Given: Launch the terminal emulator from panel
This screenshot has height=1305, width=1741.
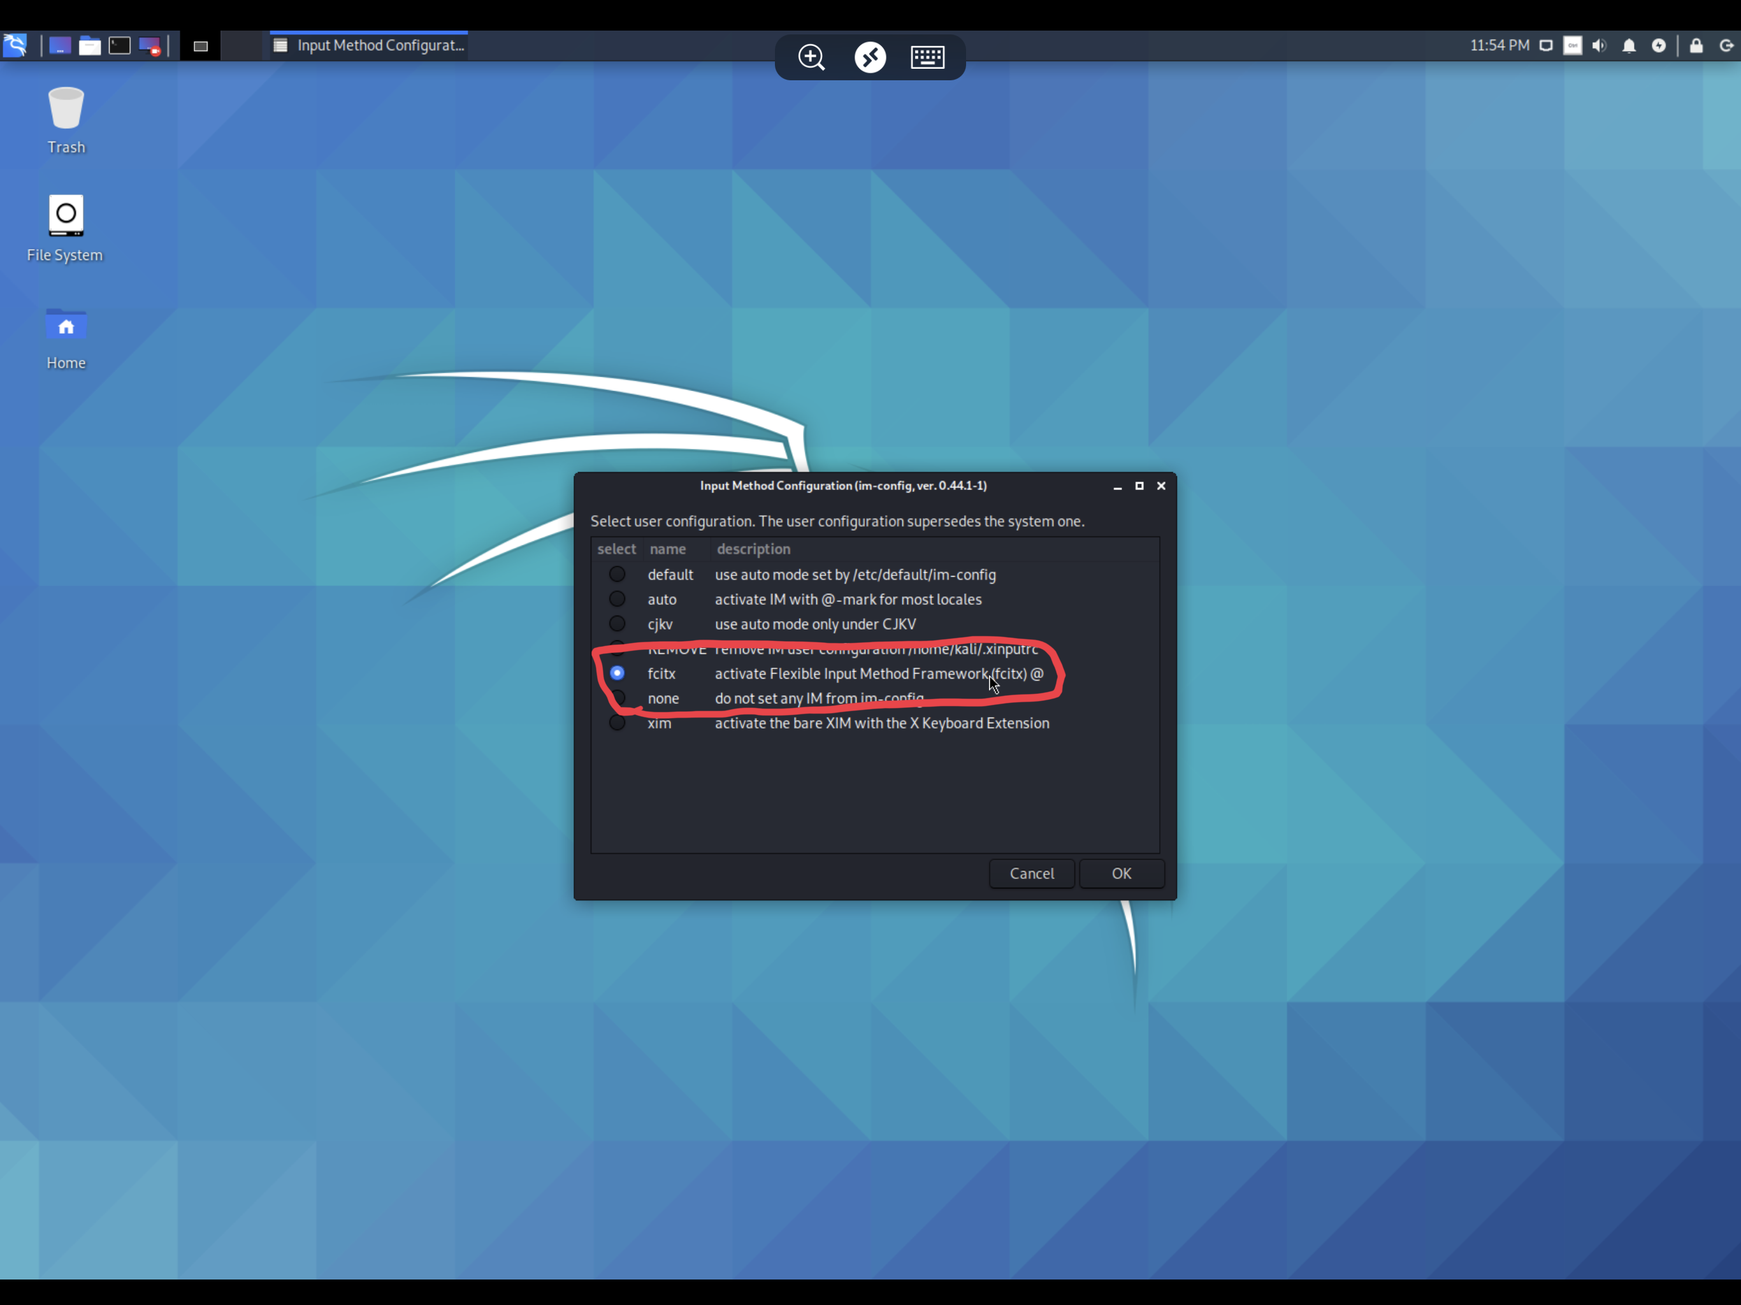Looking at the screenshot, I should coord(120,46).
